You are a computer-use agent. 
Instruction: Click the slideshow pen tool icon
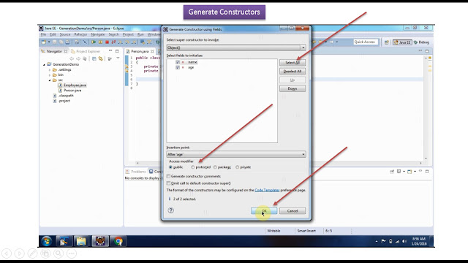pos(32,254)
